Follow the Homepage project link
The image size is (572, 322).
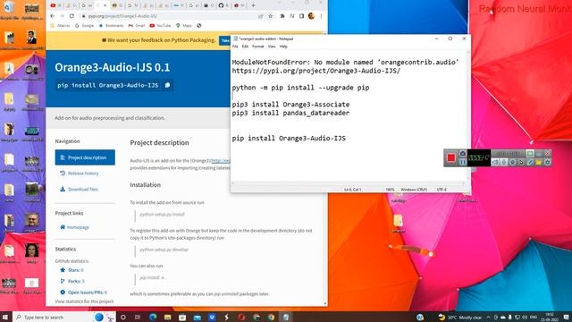[x=74, y=227]
